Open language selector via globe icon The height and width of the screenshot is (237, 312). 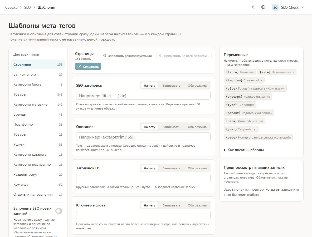click(263, 7)
